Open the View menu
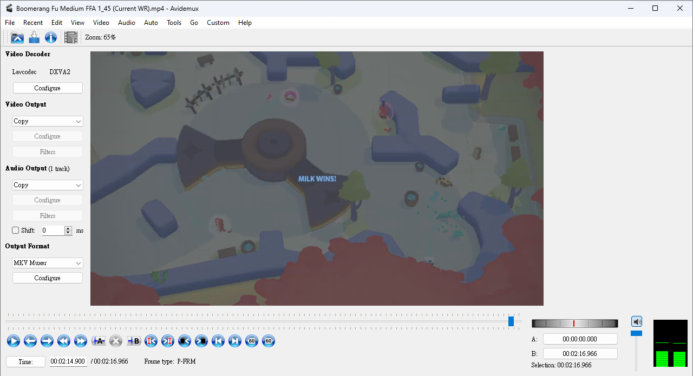The image size is (693, 376). coord(77,23)
